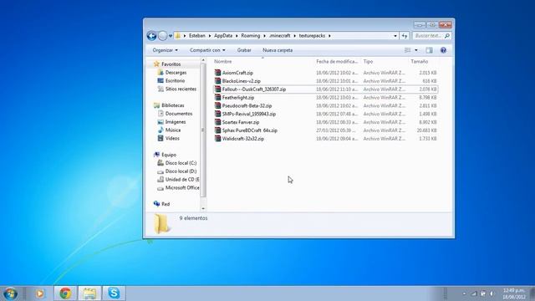The width and height of the screenshot is (535, 301).
Task: Click the Sphax PureBDCraft 64x.zip archive icon
Action: [217, 130]
